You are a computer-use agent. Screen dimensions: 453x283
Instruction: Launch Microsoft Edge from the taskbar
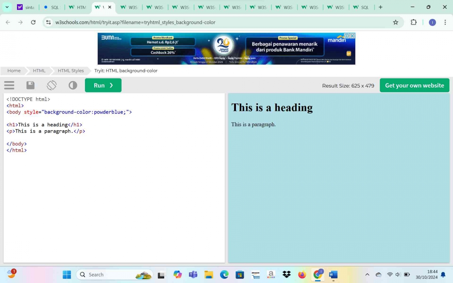point(224,274)
